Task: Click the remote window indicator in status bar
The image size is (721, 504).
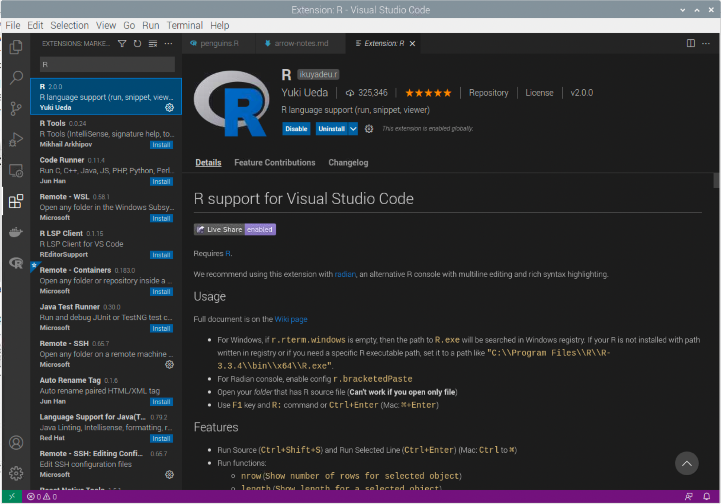Action: click(x=12, y=496)
